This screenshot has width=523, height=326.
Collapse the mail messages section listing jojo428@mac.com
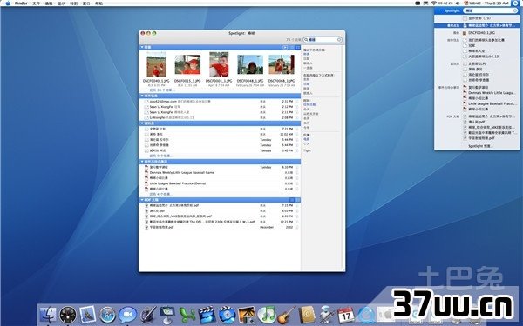(142, 96)
